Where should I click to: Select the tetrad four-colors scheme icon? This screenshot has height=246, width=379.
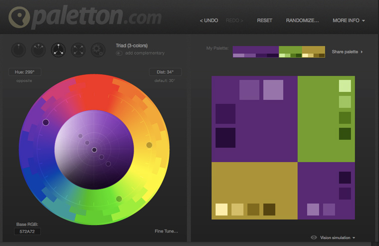click(78, 50)
